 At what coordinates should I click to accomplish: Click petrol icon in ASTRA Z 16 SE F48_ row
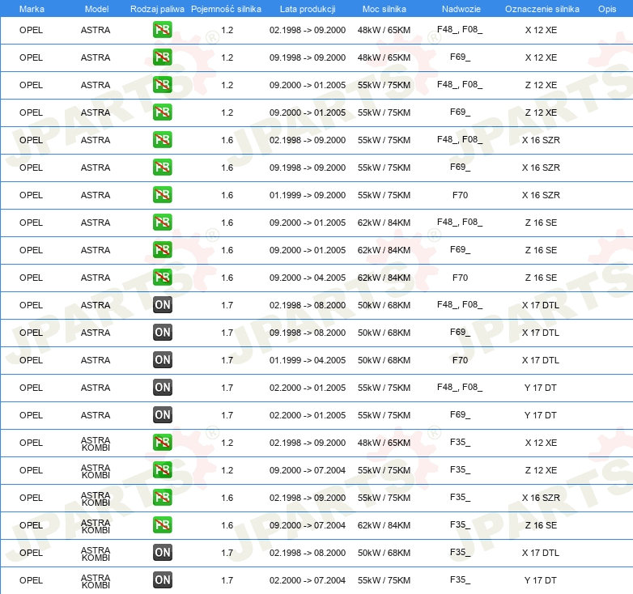coord(162,223)
